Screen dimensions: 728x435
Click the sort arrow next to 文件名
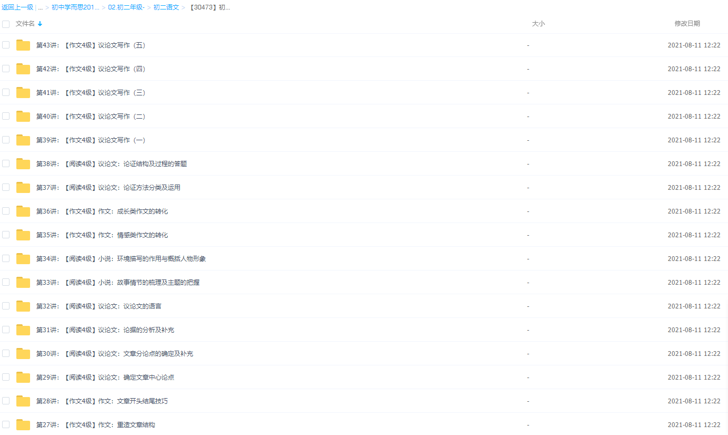(41, 24)
